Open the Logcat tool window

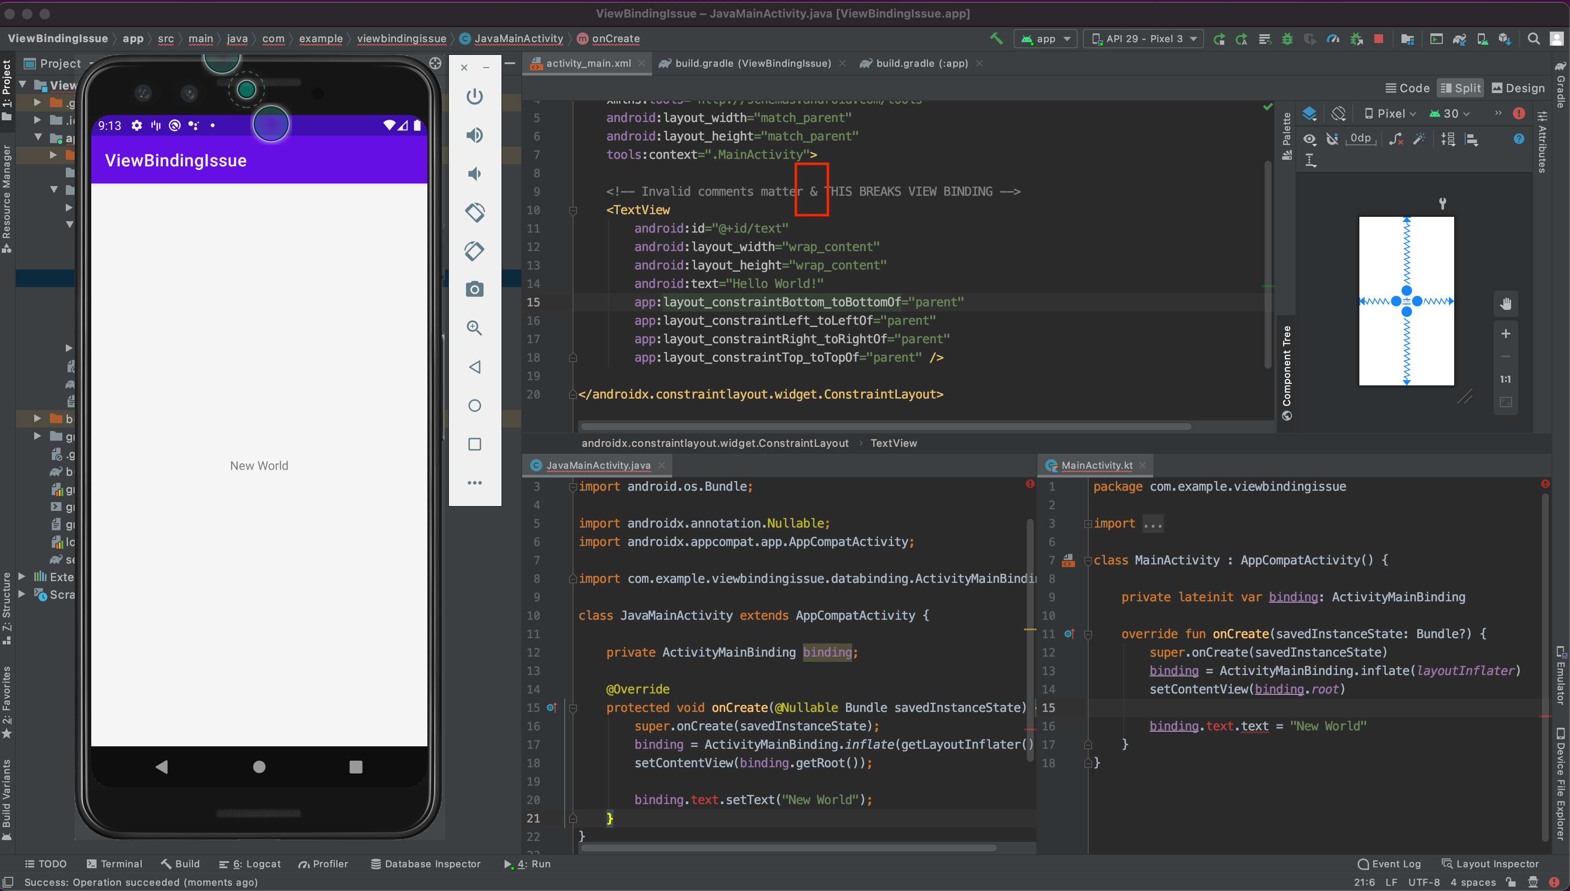pyautogui.click(x=251, y=863)
